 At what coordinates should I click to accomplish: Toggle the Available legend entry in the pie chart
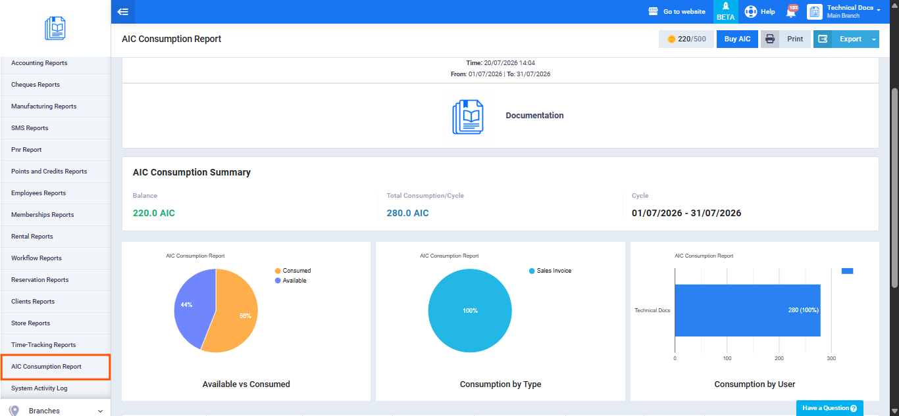point(290,281)
